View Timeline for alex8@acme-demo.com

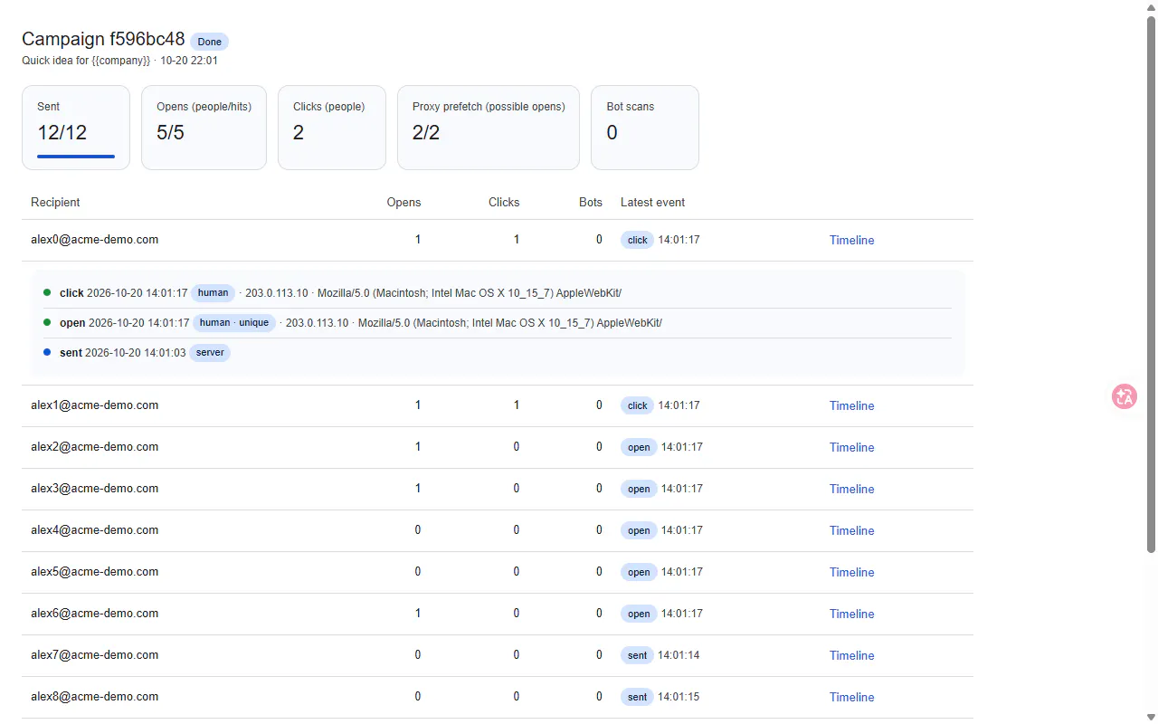[851, 697]
